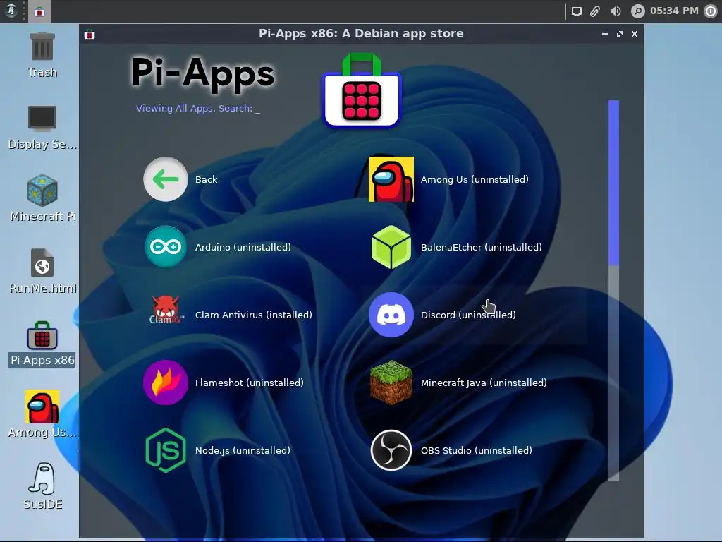Select the OBS Studio icon
The height and width of the screenshot is (542, 722).
coord(391,450)
